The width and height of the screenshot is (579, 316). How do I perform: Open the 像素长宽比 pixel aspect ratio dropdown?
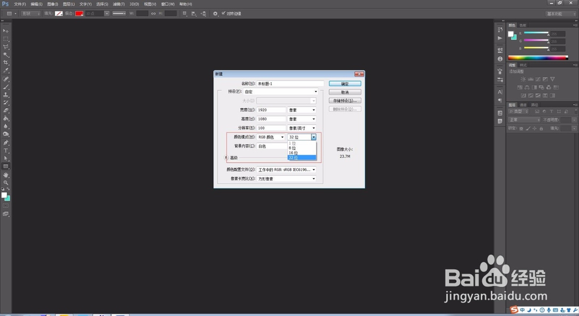[287, 179]
